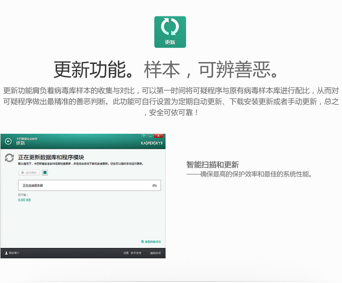Stop the update with the green square button

coord(45,173)
